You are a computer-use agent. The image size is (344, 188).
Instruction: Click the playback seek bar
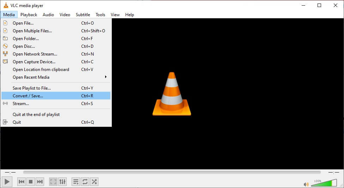pos(172,172)
